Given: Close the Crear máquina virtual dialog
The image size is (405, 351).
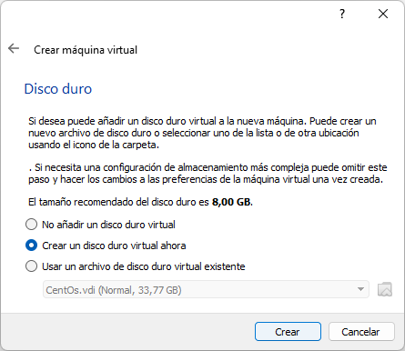Looking at the screenshot, I should (x=383, y=14).
